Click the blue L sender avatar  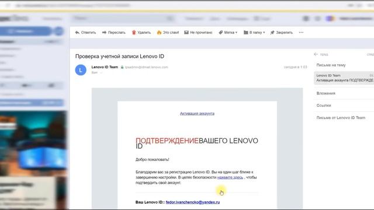pyautogui.click(x=81, y=70)
